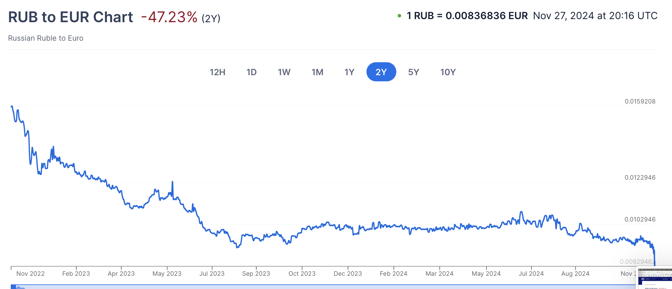This screenshot has height=289, width=672.
Task: Open the screenshot thumbnail preview in corner
Action: (654, 278)
